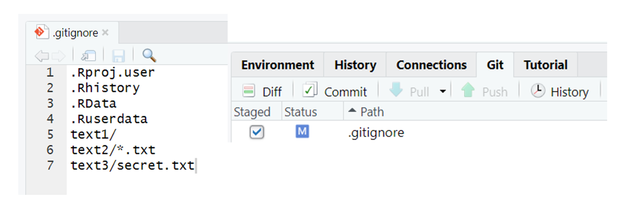Click the blue Pull arrow icon

point(396,91)
